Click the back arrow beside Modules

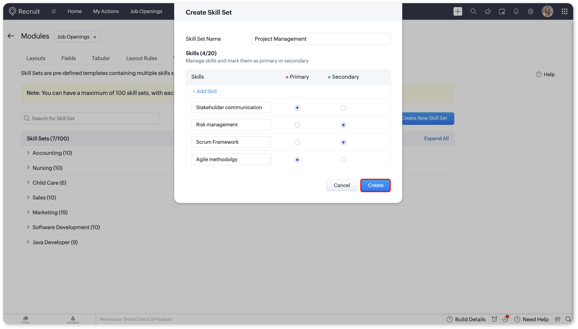pyautogui.click(x=11, y=36)
